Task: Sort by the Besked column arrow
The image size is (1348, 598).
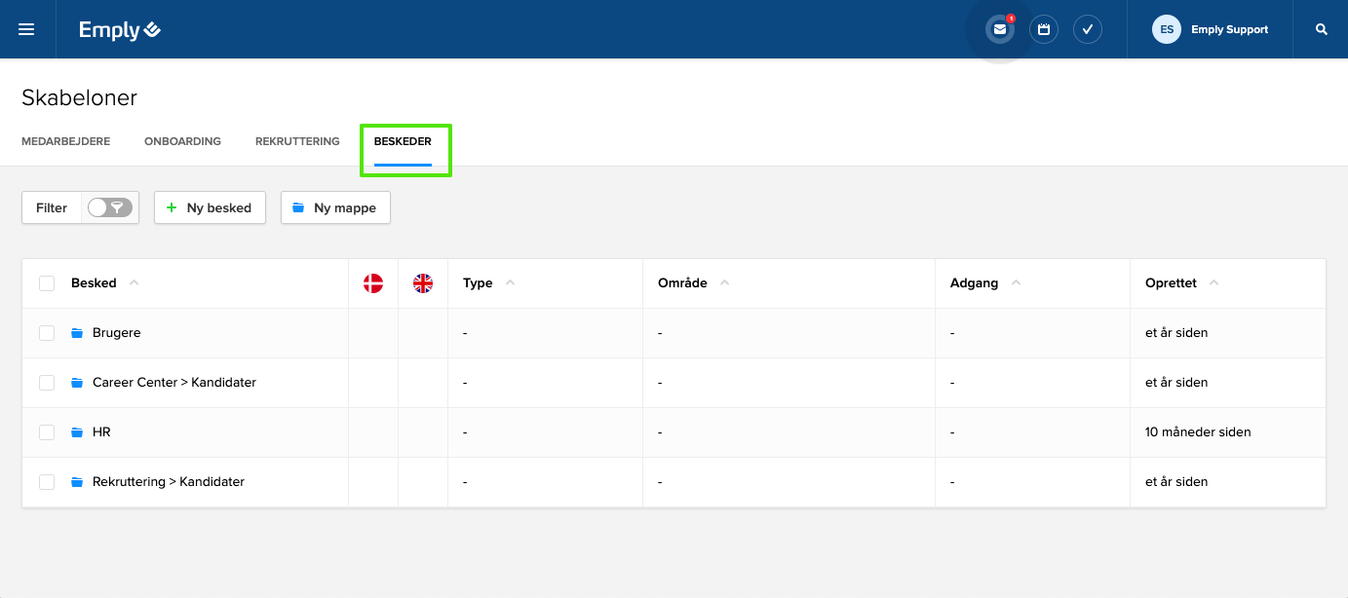Action: [135, 283]
